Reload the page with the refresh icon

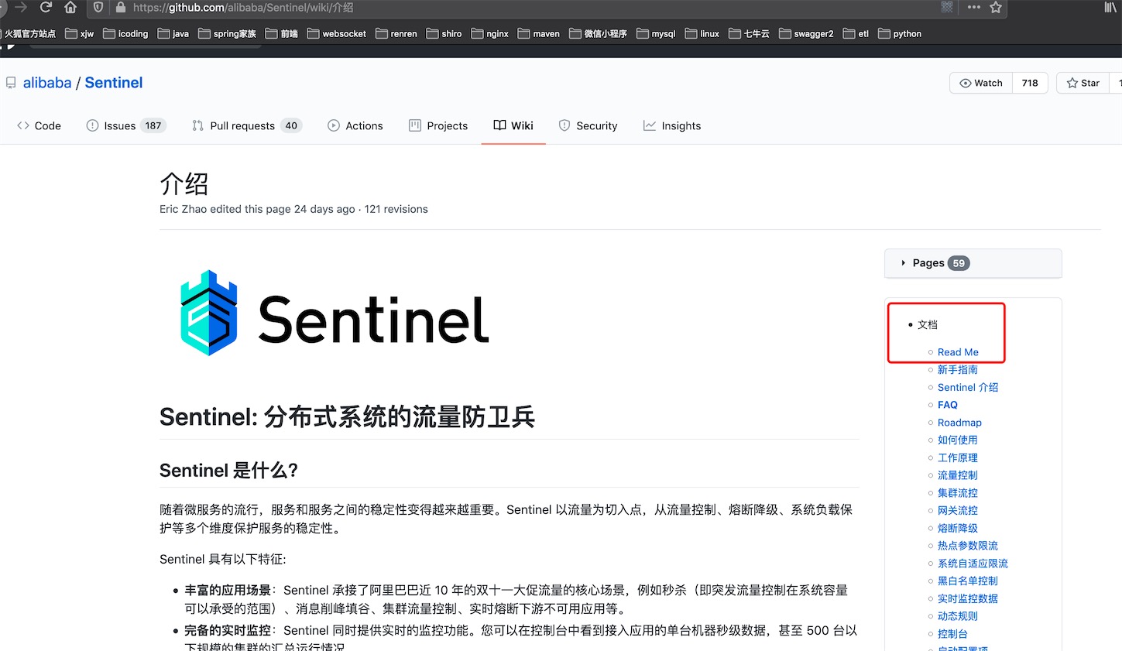coord(46,8)
